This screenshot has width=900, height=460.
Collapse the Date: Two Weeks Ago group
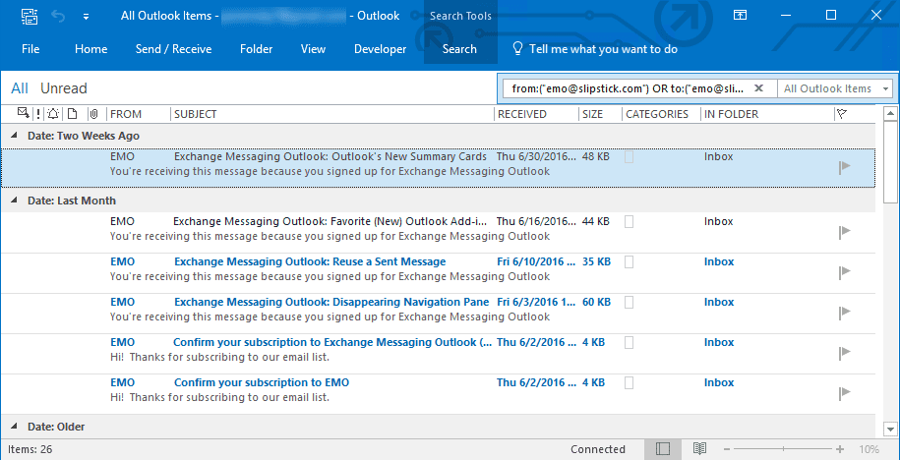(14, 136)
